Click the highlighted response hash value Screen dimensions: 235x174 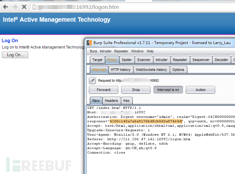pos(146,121)
